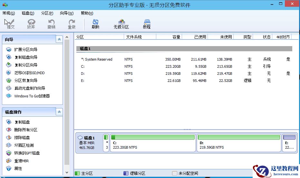The width and height of the screenshot is (300, 178).
Task: Click the 复制磁盘 disk operation icon
Action: coord(9,122)
